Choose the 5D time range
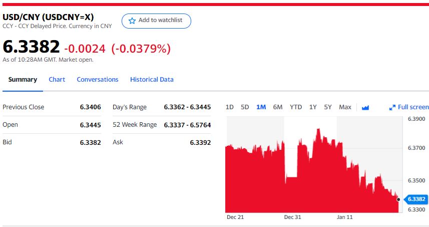The width and height of the screenshot is (429, 227). click(x=245, y=107)
